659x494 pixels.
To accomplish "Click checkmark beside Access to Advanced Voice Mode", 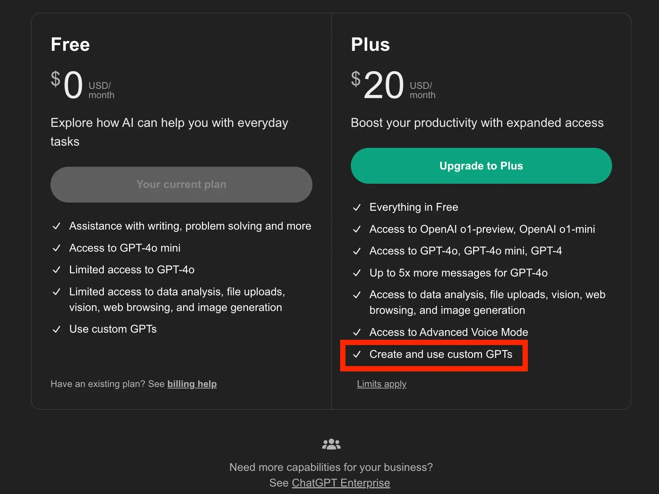I will pyautogui.click(x=357, y=332).
